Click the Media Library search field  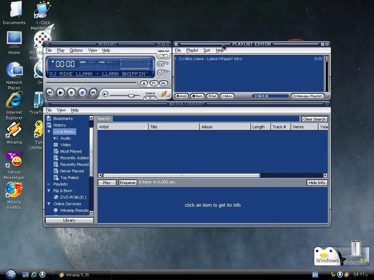[206, 118]
